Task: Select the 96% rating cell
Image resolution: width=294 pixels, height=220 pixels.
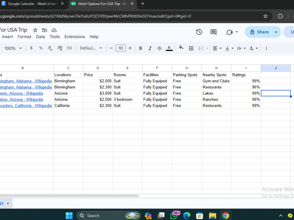Action: pyautogui.click(x=246, y=87)
